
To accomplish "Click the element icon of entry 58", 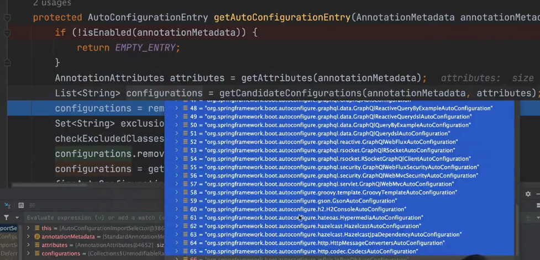I will [x=185, y=192].
